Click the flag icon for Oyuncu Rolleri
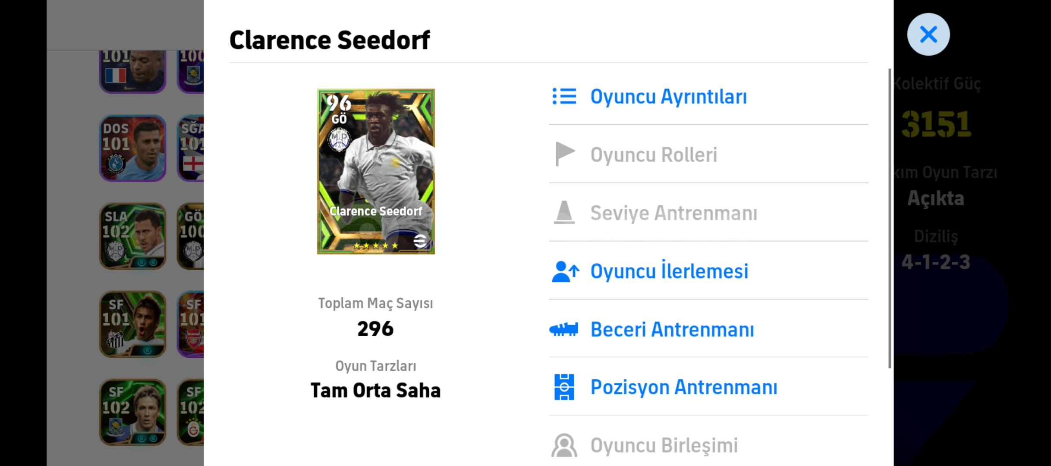Image resolution: width=1051 pixels, height=466 pixels. (x=565, y=154)
